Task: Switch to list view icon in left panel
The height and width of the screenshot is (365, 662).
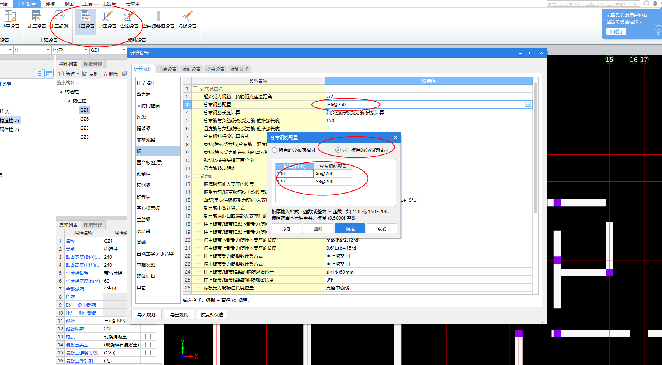Action: (x=38, y=73)
